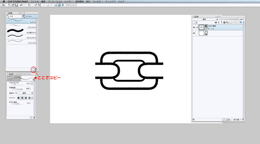260x144 pixels.
Task: Select the no anti-aliasing option
Action: coord(19,98)
